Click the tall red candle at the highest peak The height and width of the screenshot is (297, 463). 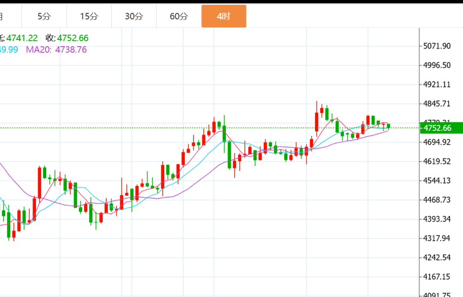(317, 121)
